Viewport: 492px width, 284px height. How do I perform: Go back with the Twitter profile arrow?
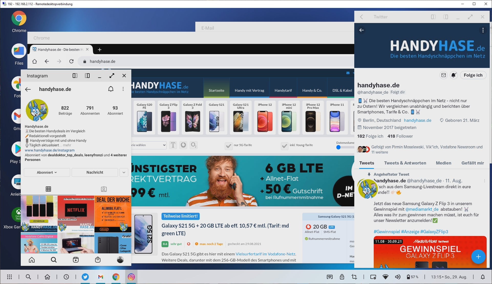pos(361,30)
